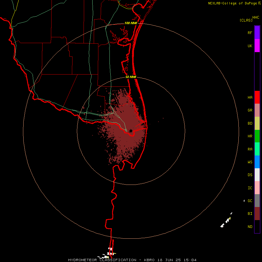Image resolution: width=262 pixels, height=262 pixels.
Task: Click the WS legend label
Action: (250, 162)
